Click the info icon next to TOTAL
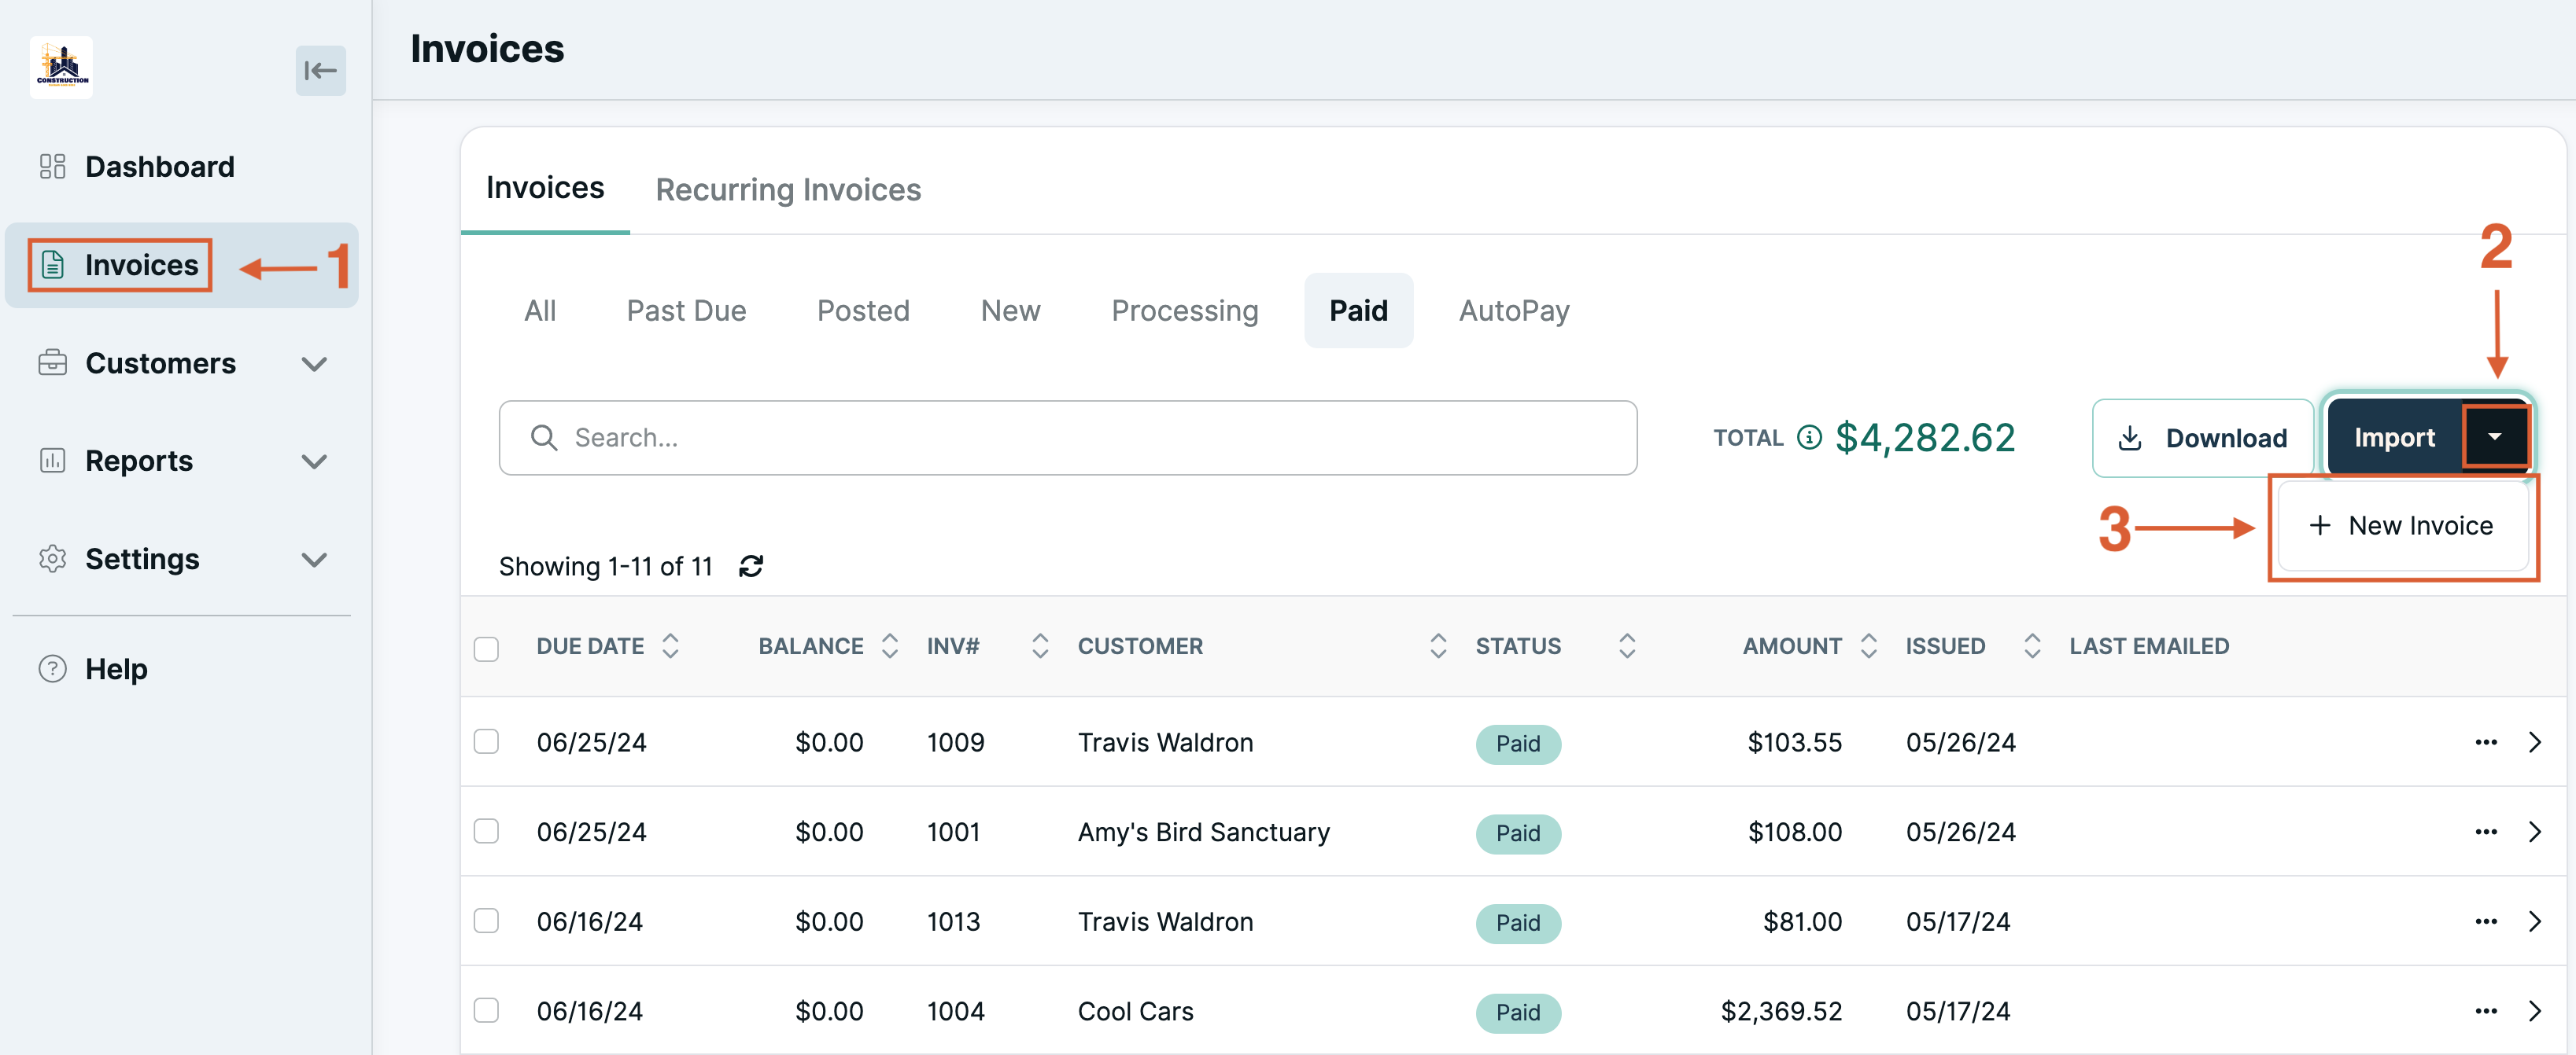 click(x=1809, y=438)
